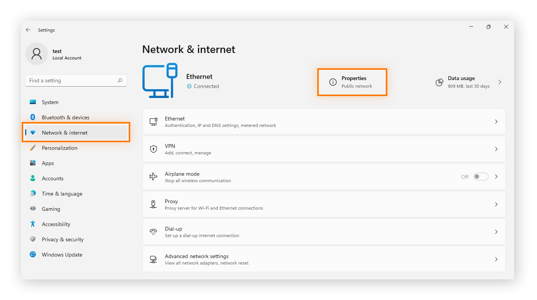Viewport: 537px width, 300px height.
Task: Open Bluetooth & devices settings
Action: tap(65, 117)
